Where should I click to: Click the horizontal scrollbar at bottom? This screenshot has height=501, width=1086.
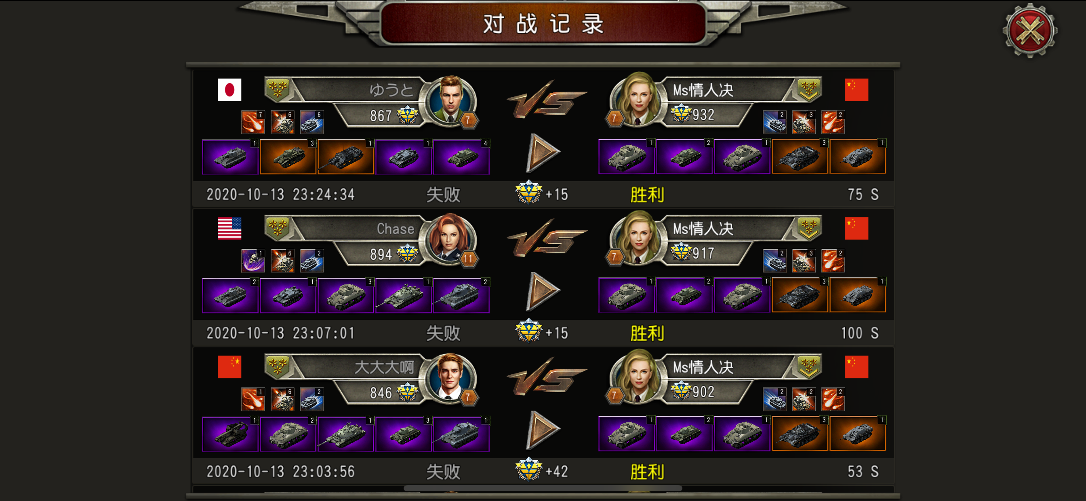543,488
